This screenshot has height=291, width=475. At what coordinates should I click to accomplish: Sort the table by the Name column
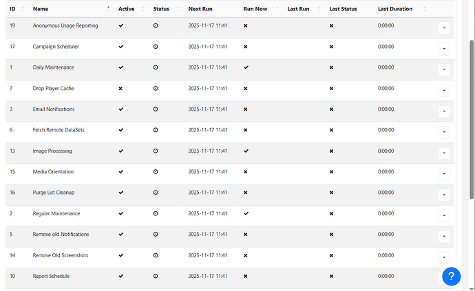pos(41,9)
